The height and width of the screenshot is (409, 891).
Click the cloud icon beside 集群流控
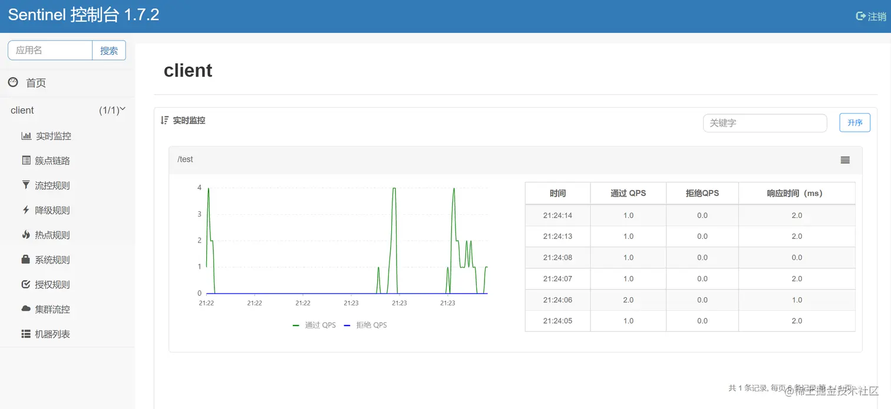(26, 308)
